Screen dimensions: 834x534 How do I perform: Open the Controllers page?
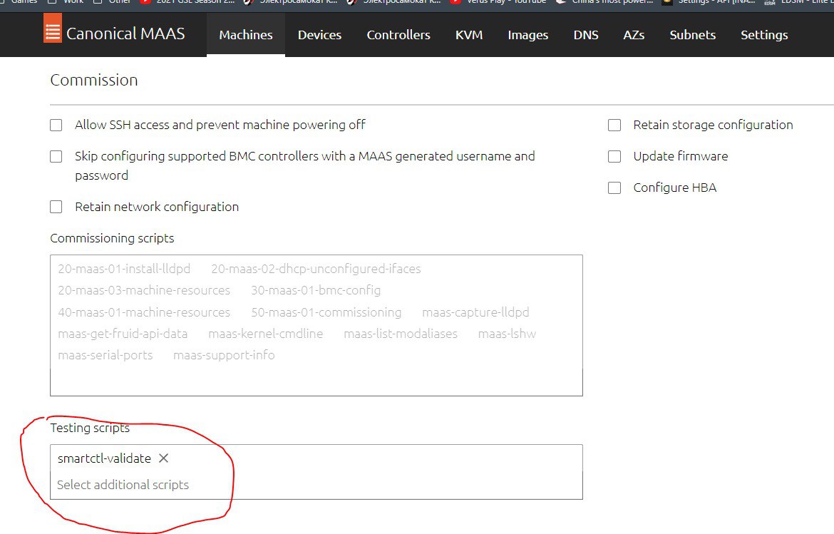398,35
